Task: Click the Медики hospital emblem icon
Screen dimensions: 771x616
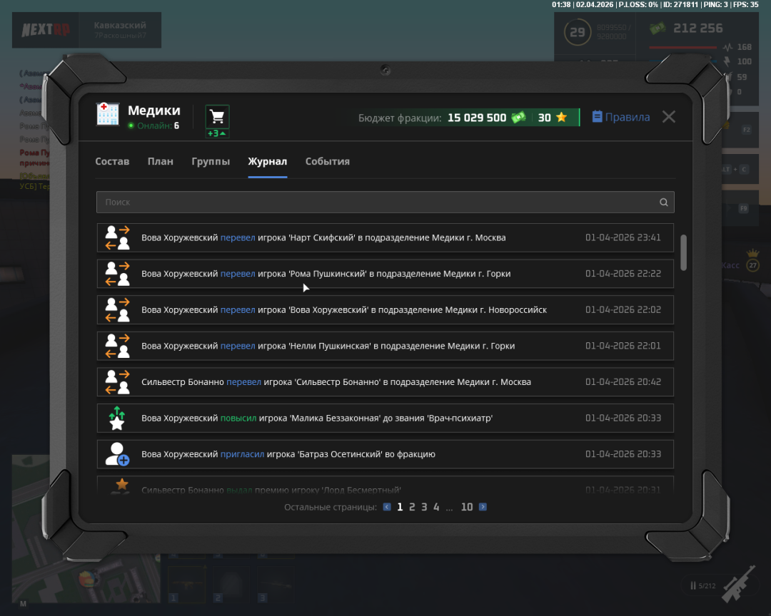Action: [x=107, y=114]
